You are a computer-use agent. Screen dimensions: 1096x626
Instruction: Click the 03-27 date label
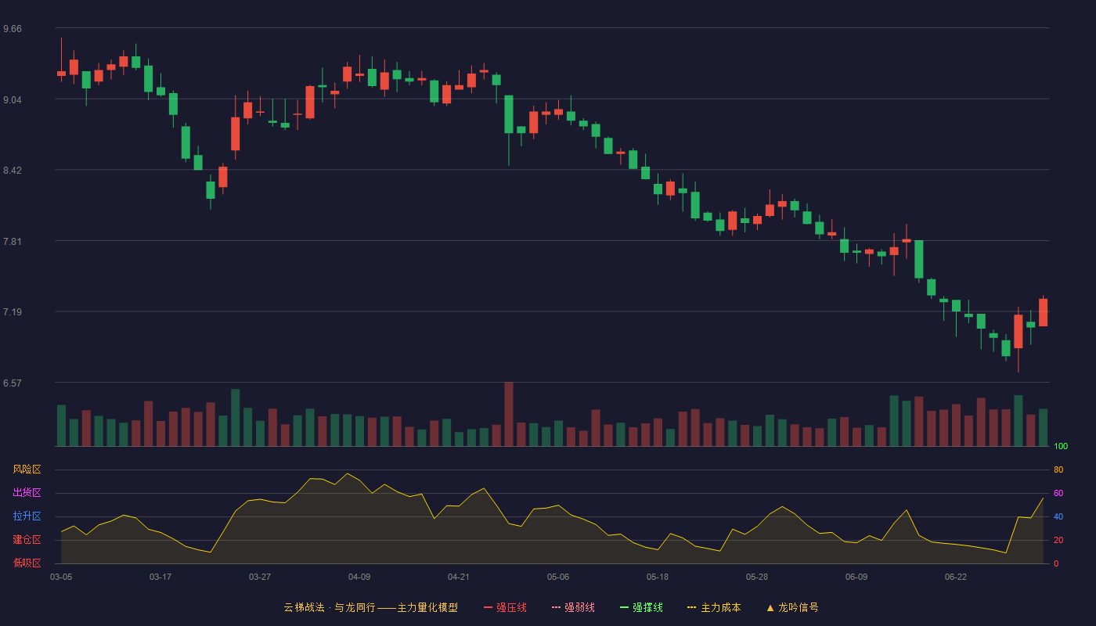click(260, 577)
